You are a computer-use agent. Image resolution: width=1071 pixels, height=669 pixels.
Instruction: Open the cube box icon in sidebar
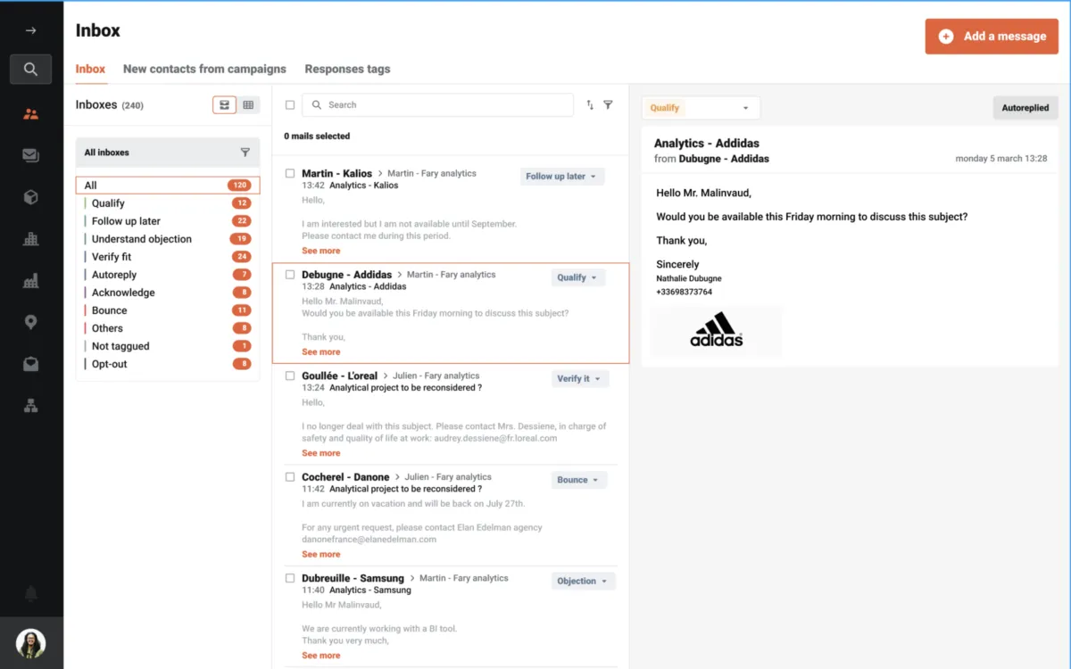pyautogui.click(x=30, y=197)
